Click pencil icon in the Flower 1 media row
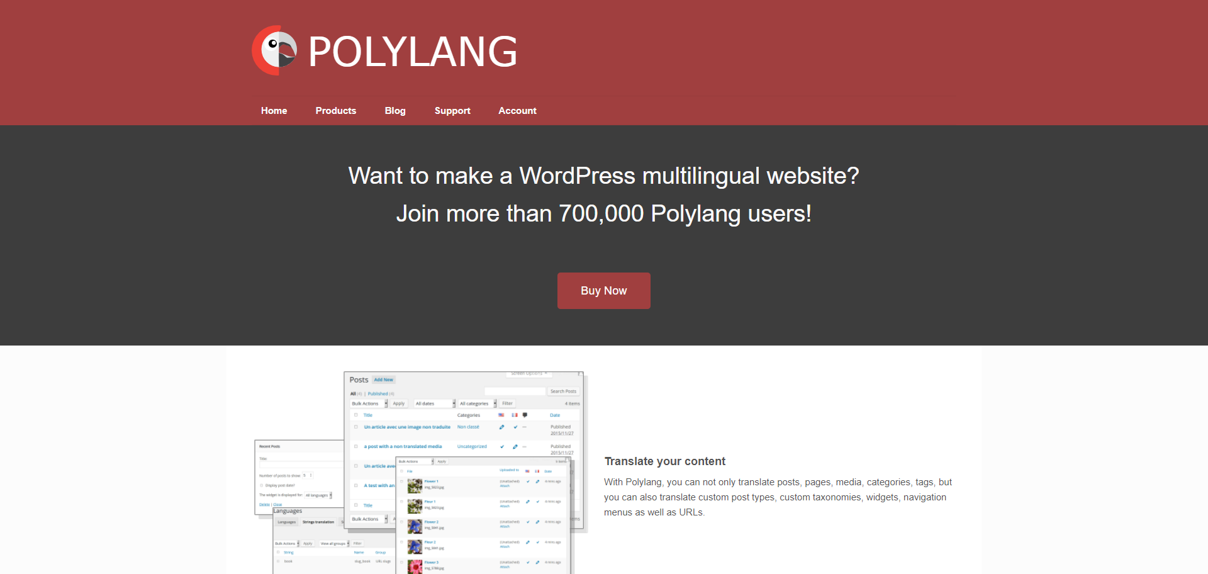 tap(537, 481)
